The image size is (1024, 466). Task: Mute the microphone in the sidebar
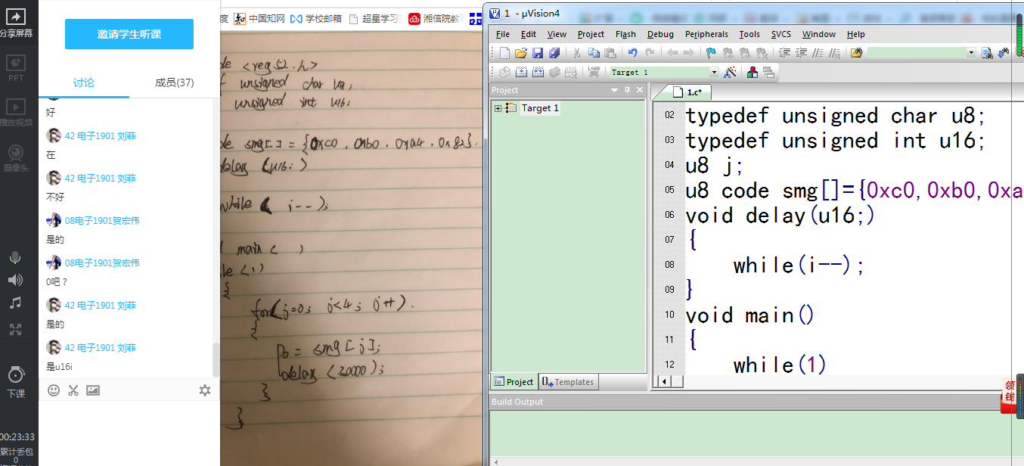(x=15, y=259)
